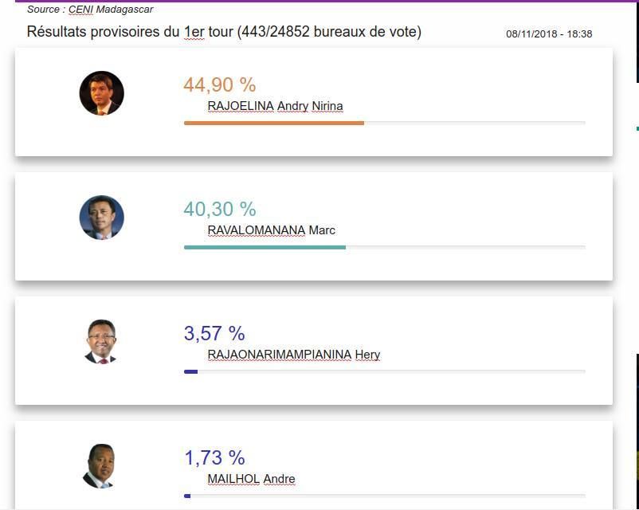This screenshot has height=510, width=639.
Task: Select the RAJOELINA Andry Nirina name
Action: pyautogui.click(x=275, y=106)
